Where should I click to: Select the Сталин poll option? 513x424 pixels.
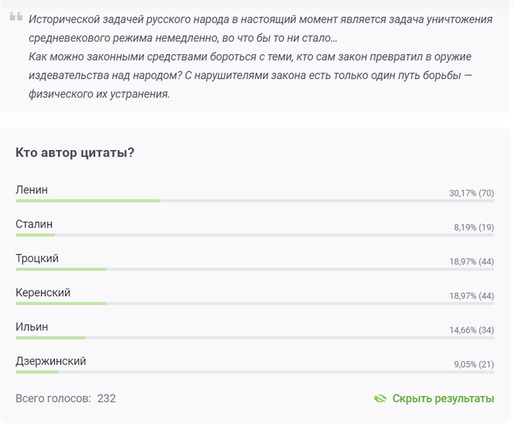(x=34, y=224)
